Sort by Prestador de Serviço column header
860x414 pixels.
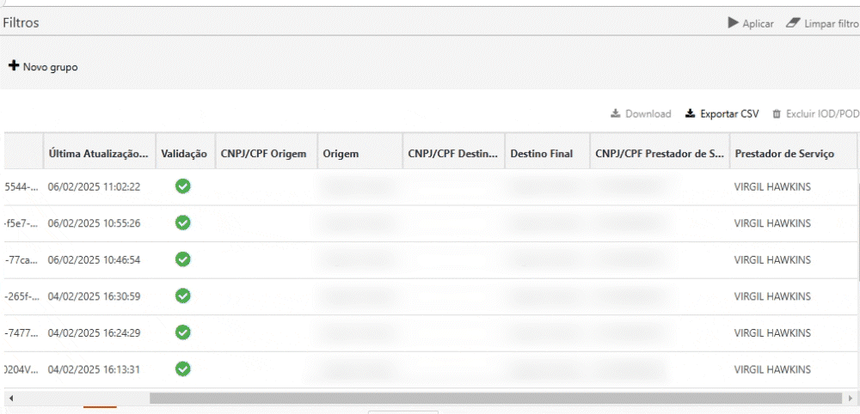[784, 154]
